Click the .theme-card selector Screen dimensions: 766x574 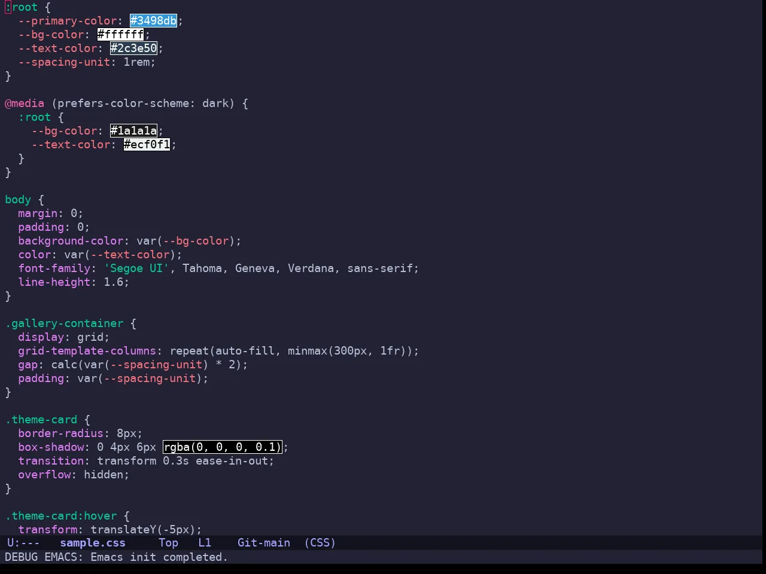[41, 420]
